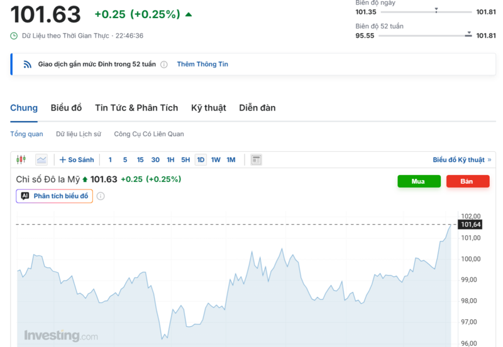Select the 5H interval
Screen dimensions: 503x347
coord(185,159)
